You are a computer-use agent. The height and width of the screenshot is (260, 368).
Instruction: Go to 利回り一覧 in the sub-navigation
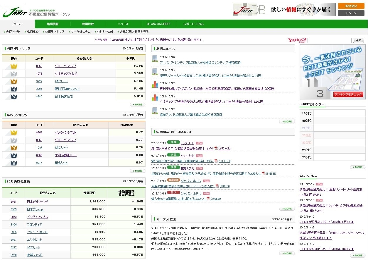(x=13, y=32)
